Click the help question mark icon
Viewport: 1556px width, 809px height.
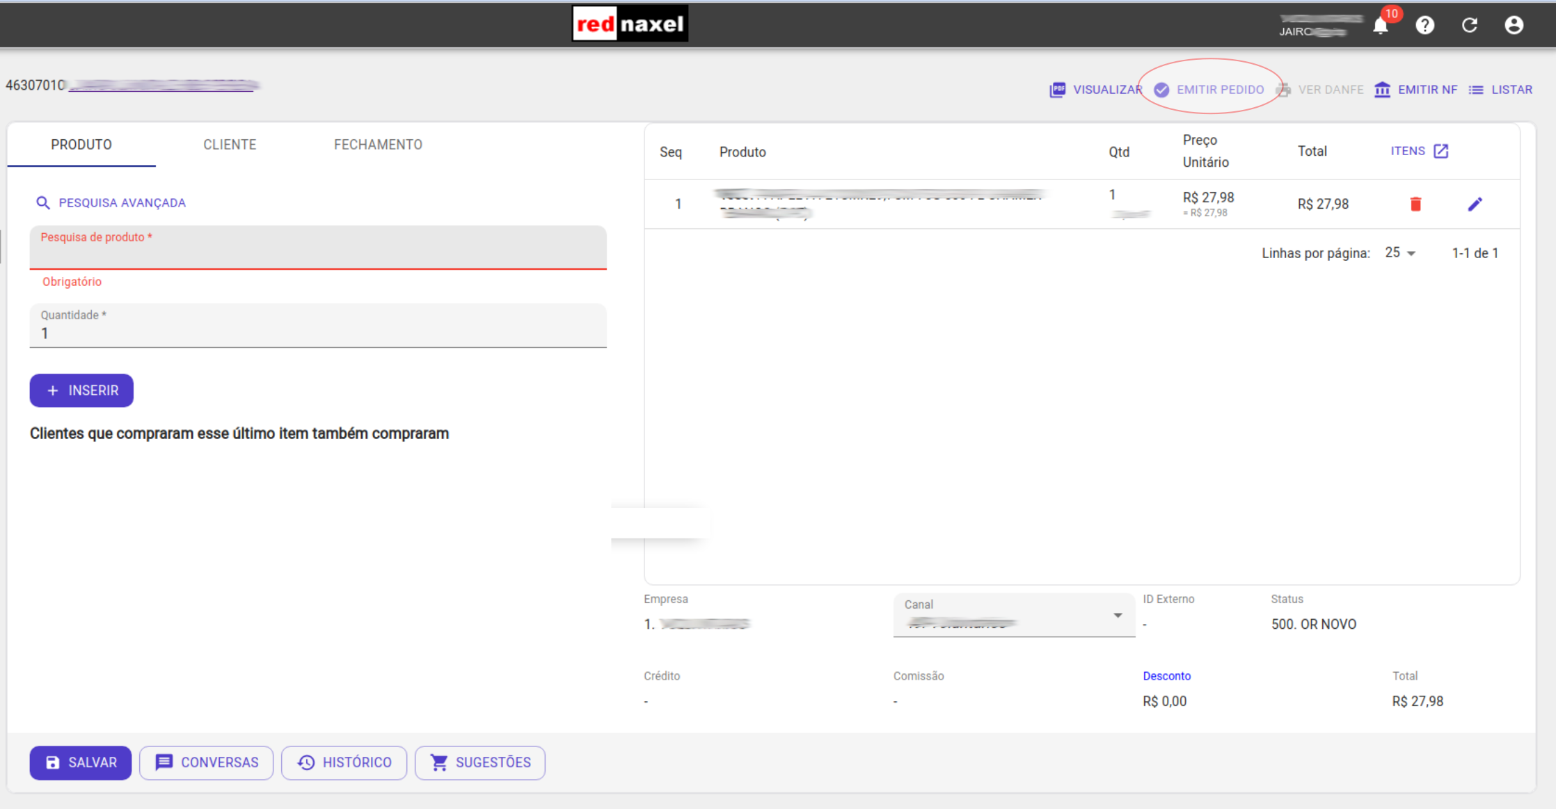pos(1424,26)
